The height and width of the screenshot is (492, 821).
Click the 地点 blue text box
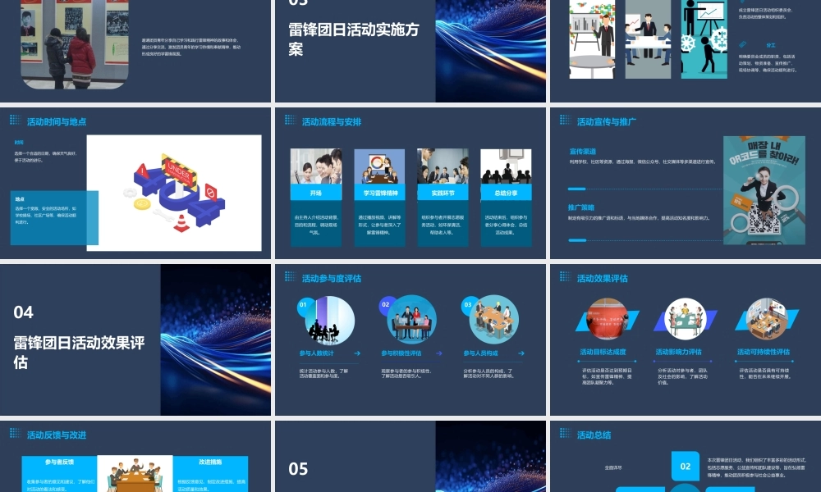[x=54, y=218]
